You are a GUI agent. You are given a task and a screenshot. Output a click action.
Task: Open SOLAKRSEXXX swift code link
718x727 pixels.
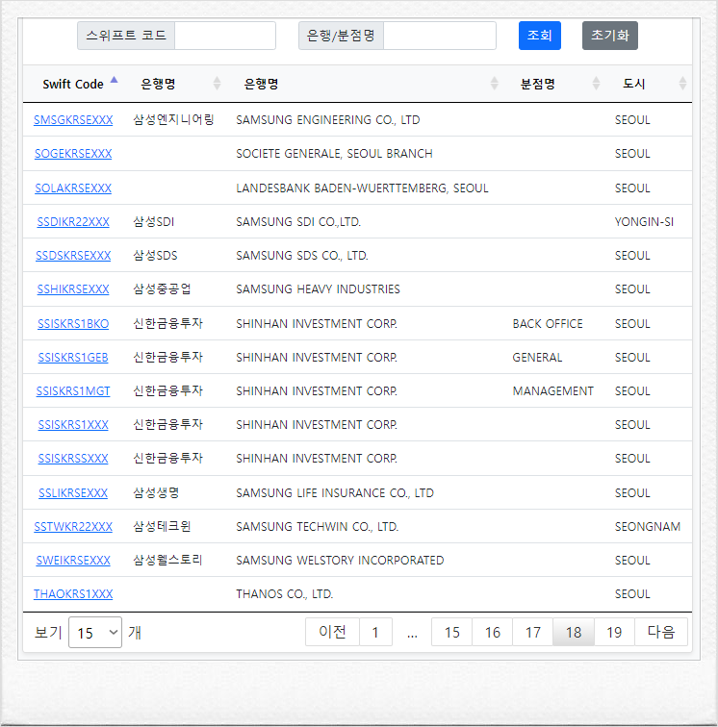coord(73,188)
